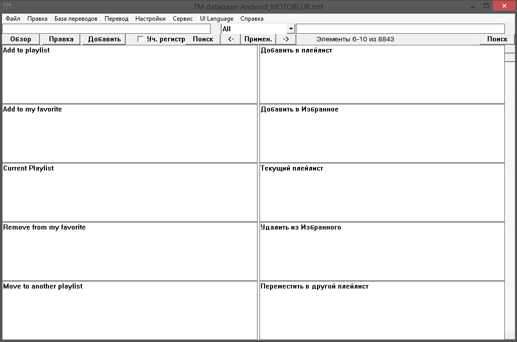Viewport: 517px width, 342px height.
Task: Enable the Уч. регистр checkbox
Action: coord(140,39)
